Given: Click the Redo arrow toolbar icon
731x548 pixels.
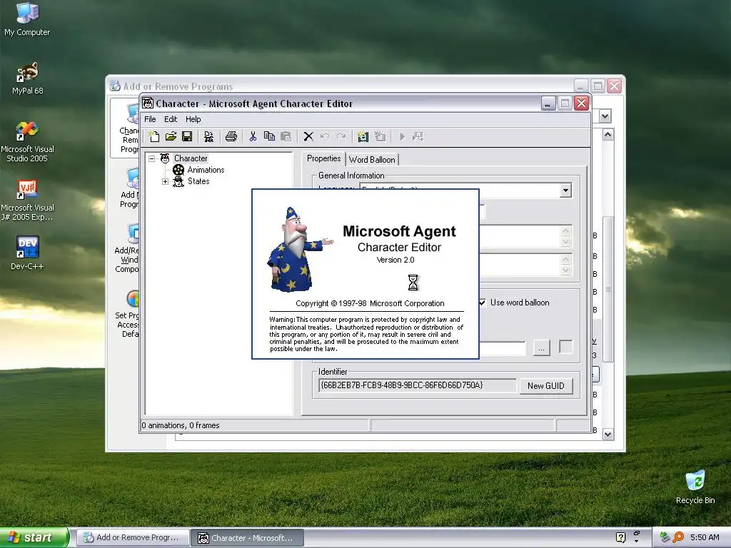Looking at the screenshot, I should coord(341,136).
